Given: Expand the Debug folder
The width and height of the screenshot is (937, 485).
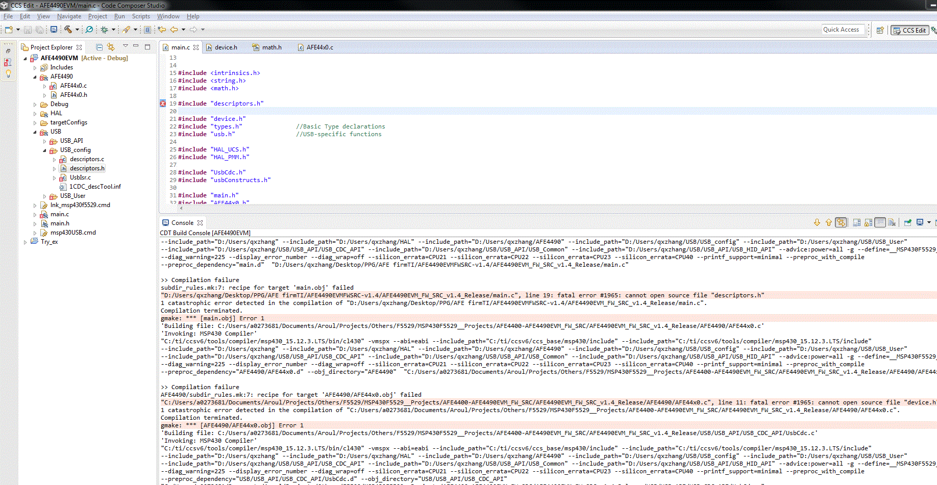Looking at the screenshot, I should tap(35, 104).
